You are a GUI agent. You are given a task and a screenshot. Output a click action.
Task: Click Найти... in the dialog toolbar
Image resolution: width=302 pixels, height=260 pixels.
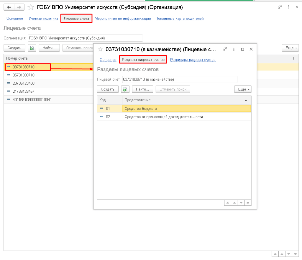142,89
